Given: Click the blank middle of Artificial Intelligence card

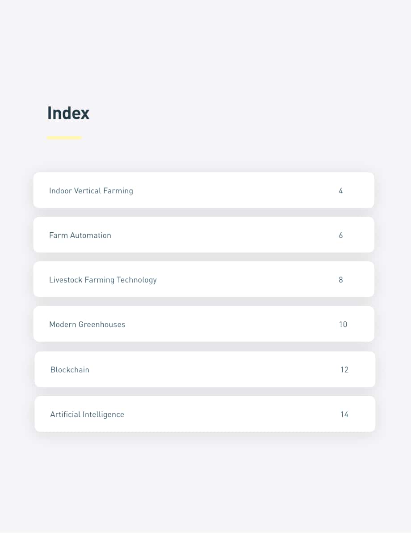Looking at the screenshot, I should (x=231, y=414).
